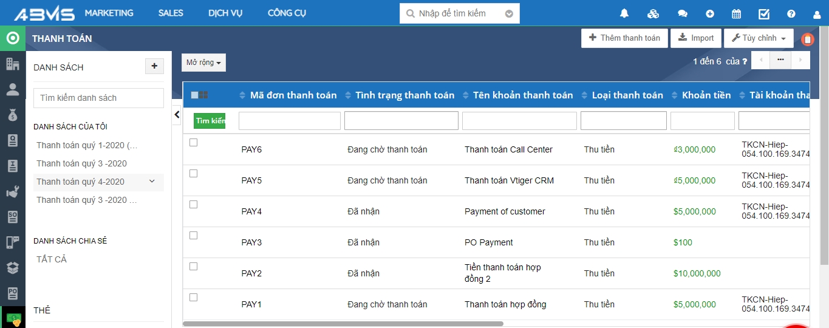Expand the Mở rộng dropdown

[203, 63]
